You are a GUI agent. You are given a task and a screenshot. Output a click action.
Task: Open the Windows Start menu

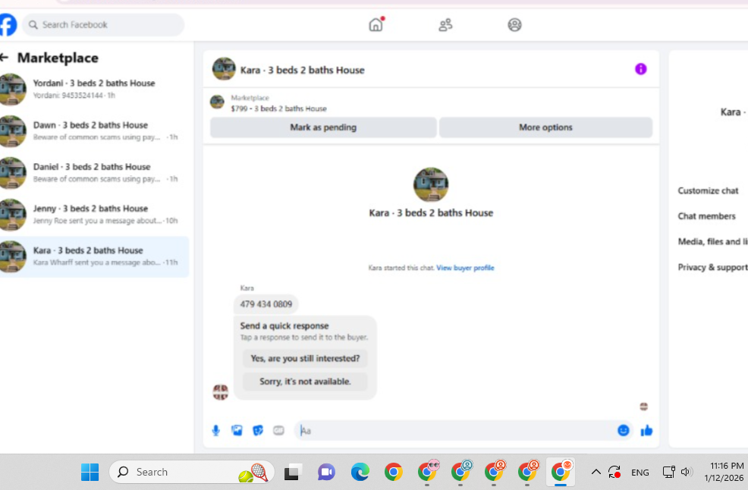click(90, 472)
